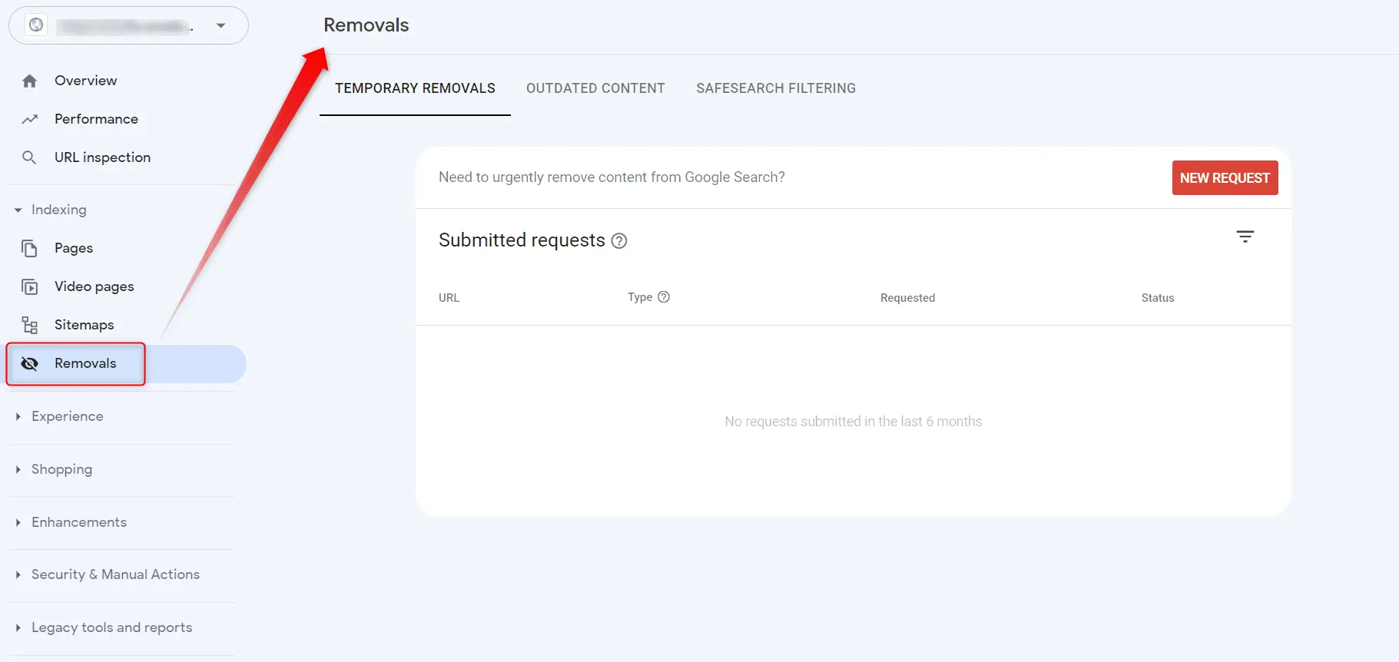Click the New Request button
Viewport: 1399px width, 662px height.
(1225, 178)
